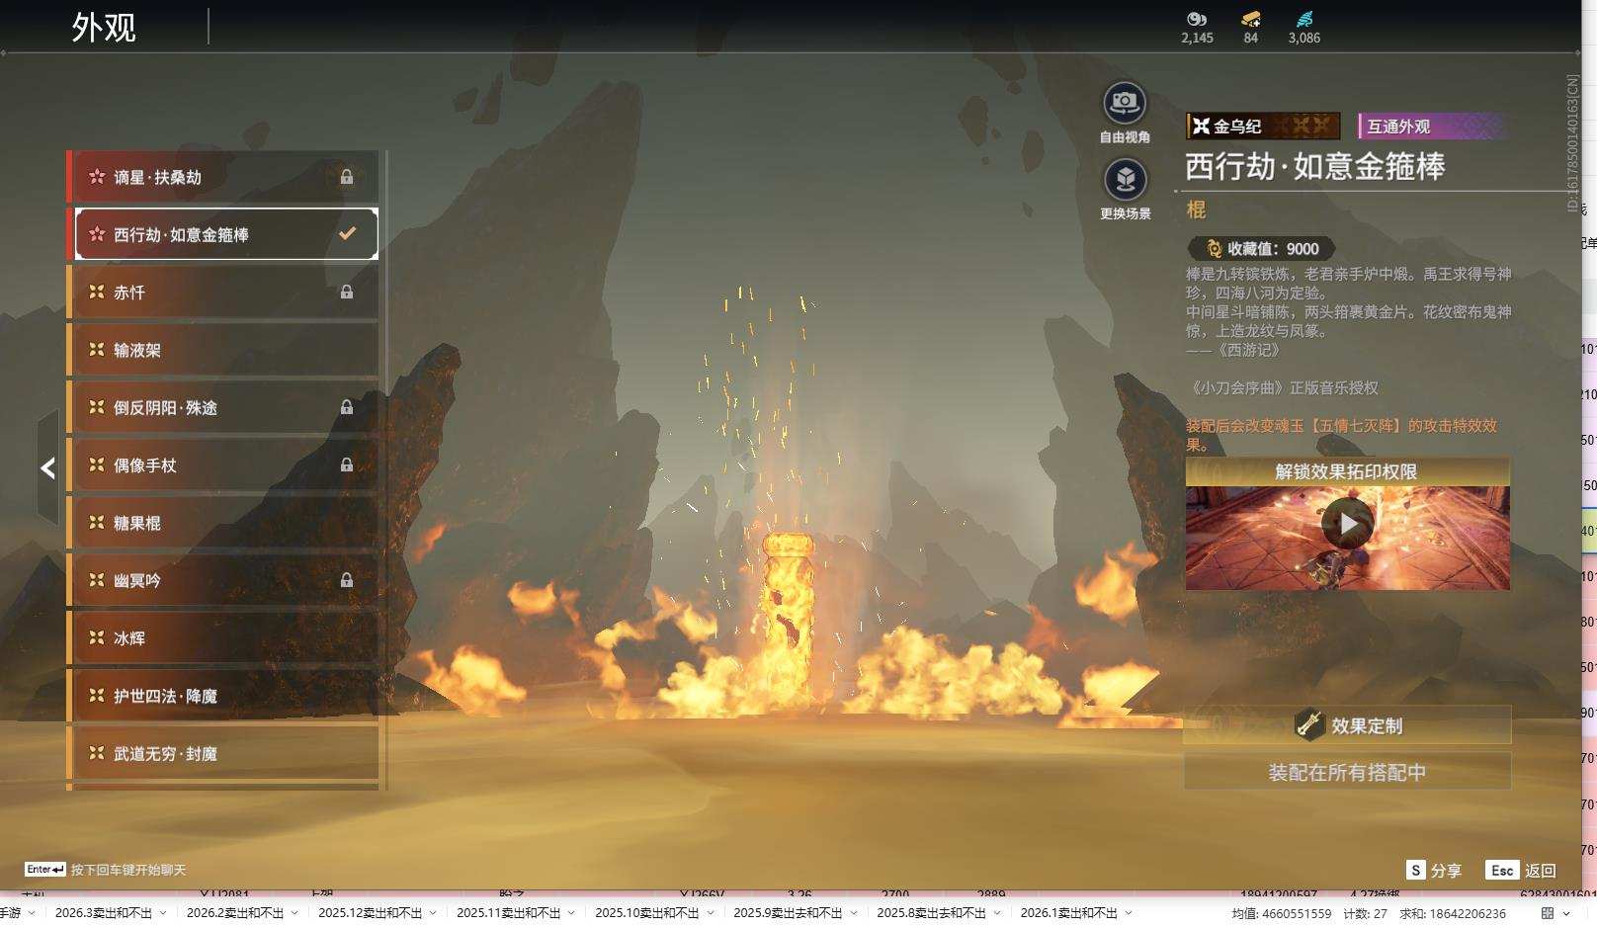
Task: Click the lock icon on 偶像手杖
Action: (x=347, y=465)
